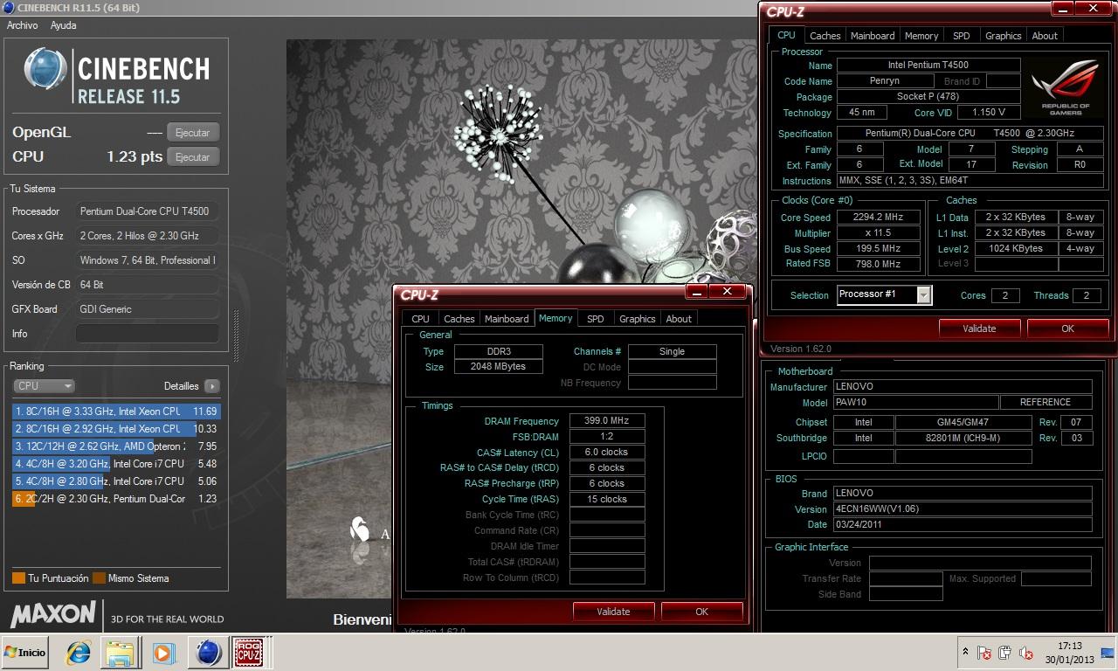Click the ROG CPU-Z taskbar icon
The width and height of the screenshot is (1118, 671).
(x=248, y=653)
